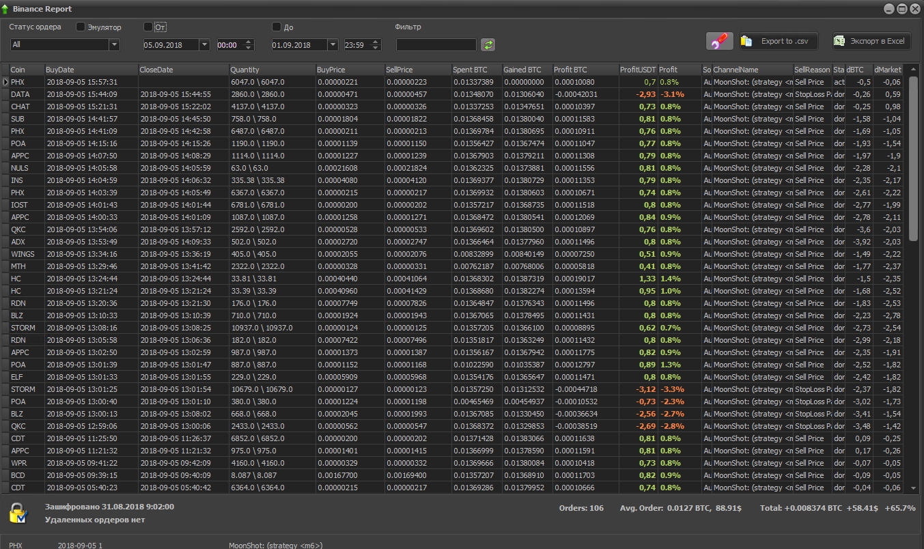
Task: Click the Экспорт в Excel button
Action: click(871, 41)
